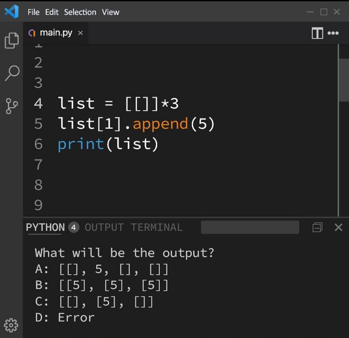This screenshot has height=338, width=349.
Task: Open the Explorer files icon in sidebar
Action: coord(12,40)
